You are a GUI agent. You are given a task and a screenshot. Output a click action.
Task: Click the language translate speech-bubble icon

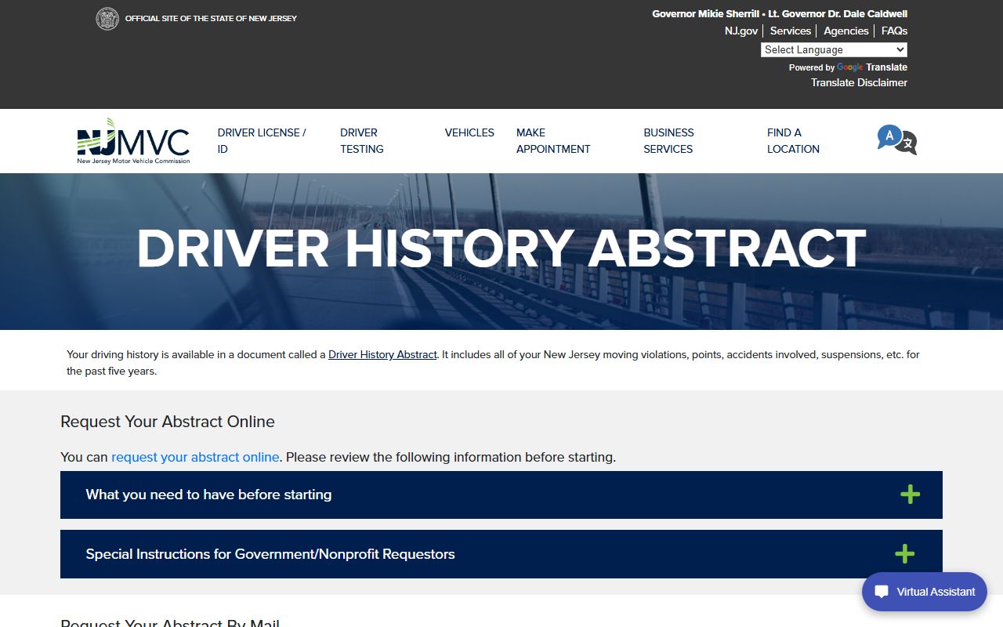pos(896,140)
